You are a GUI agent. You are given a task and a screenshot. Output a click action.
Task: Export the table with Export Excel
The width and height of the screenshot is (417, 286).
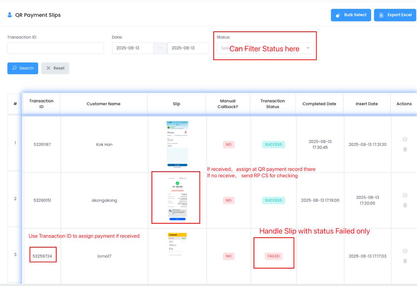click(x=395, y=15)
